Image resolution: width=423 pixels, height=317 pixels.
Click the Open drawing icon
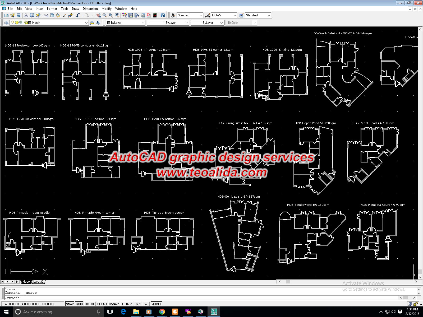pos(12,15)
